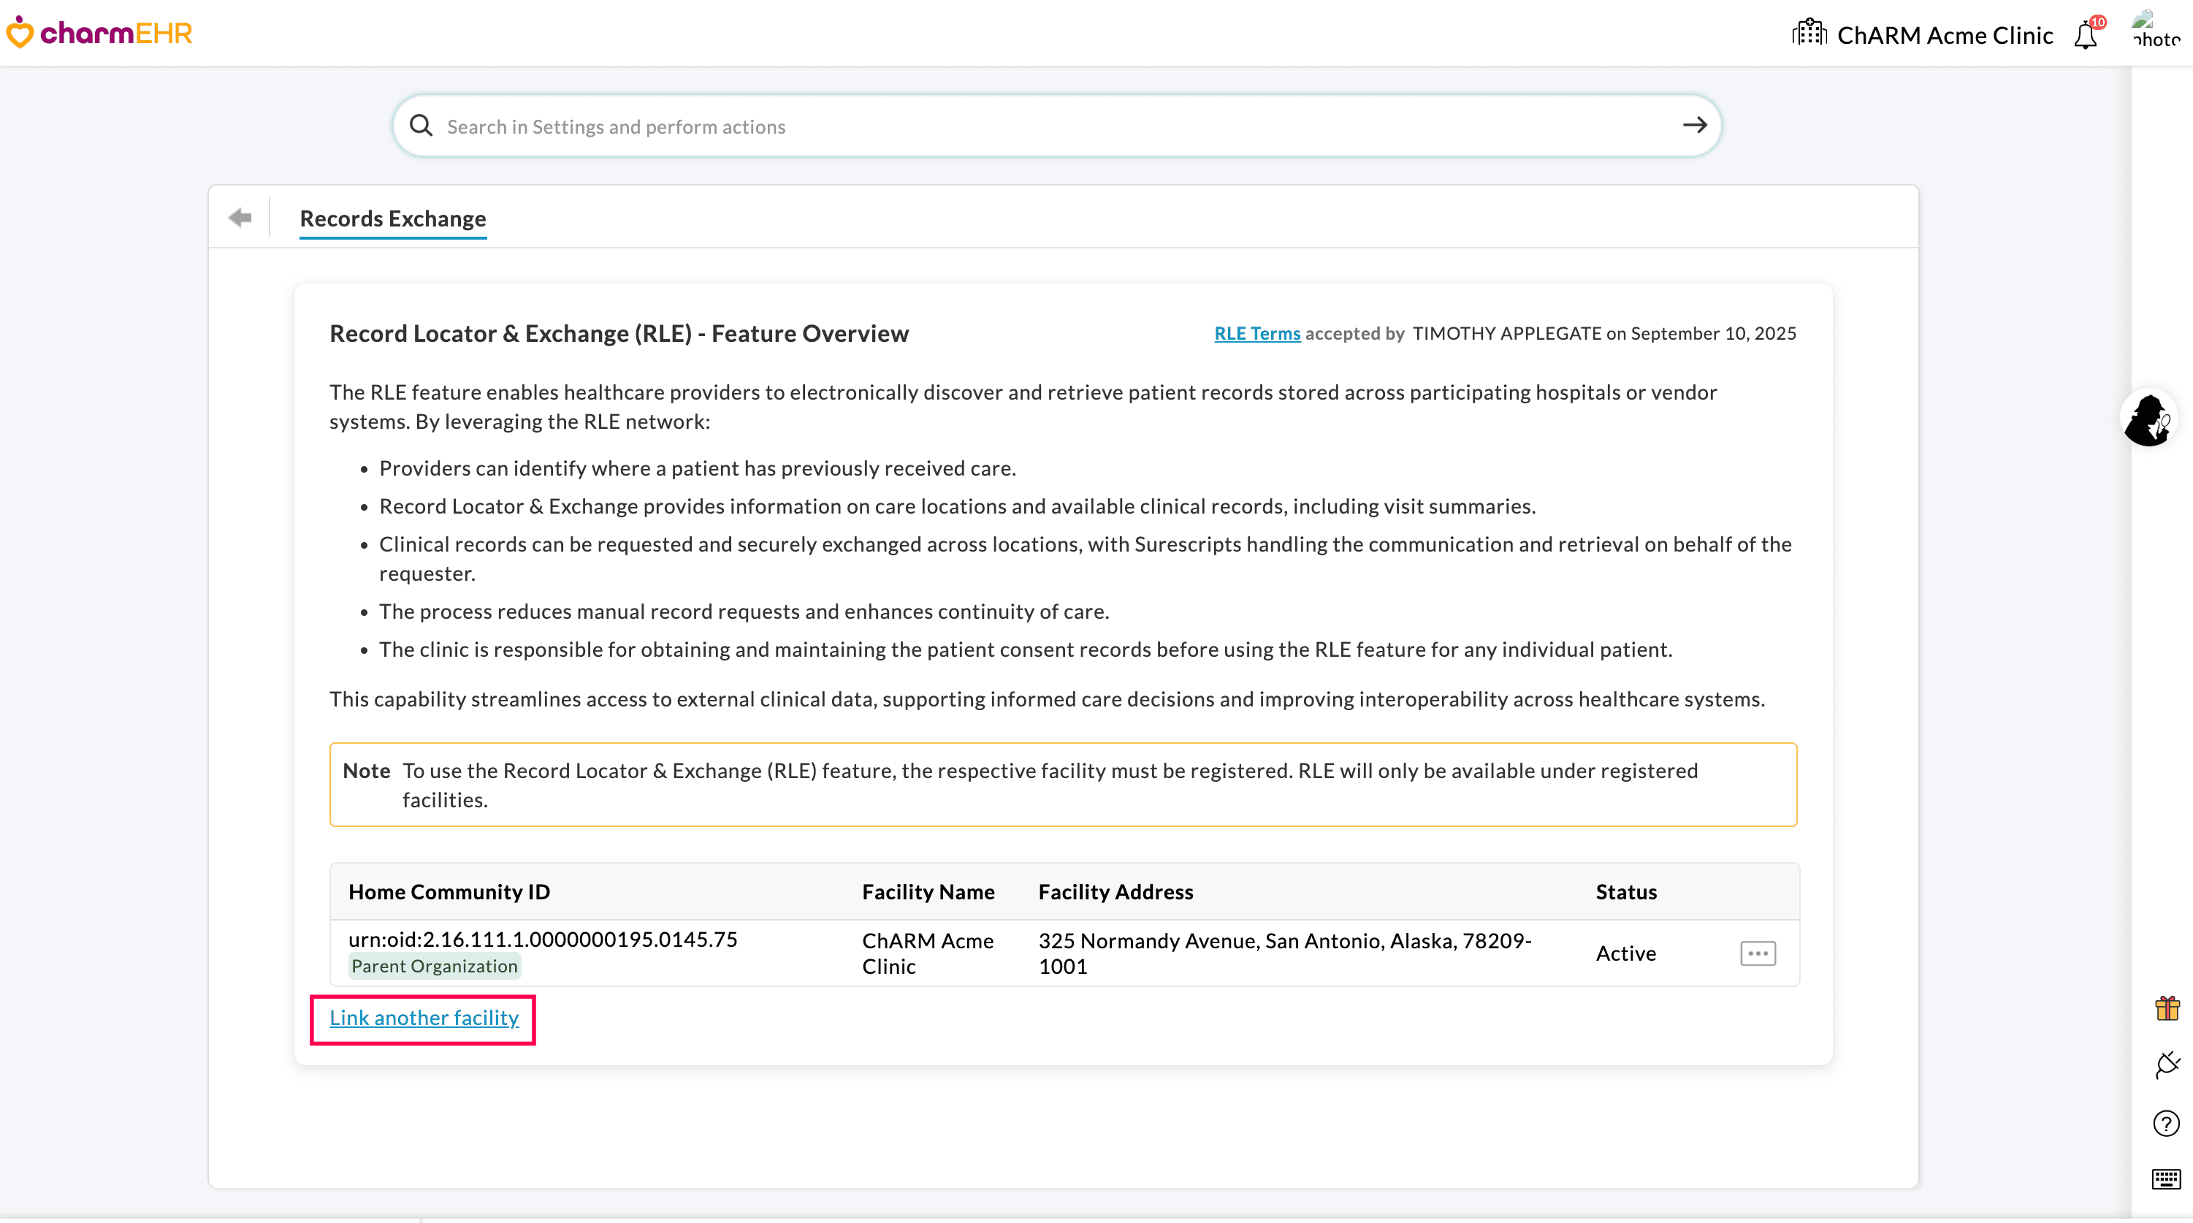Click the magnifier search icon
Viewport: 2193px width, 1223px height.
(x=421, y=126)
